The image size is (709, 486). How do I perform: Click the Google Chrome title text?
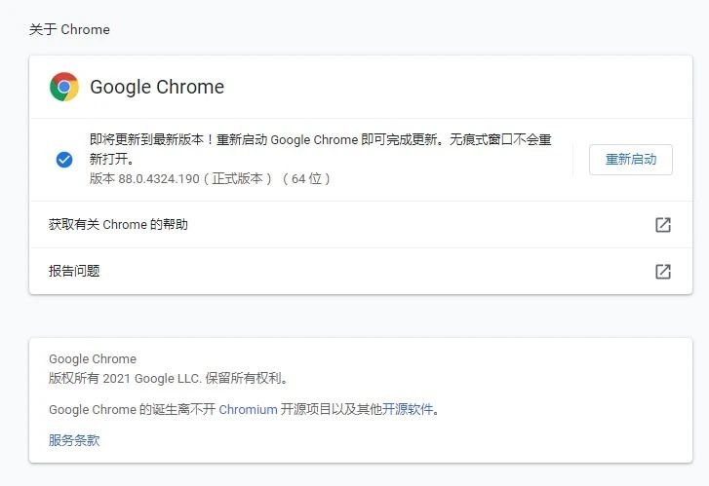[157, 88]
